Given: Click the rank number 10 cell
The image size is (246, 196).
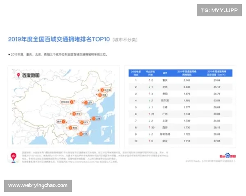Looking at the screenshot, I should click(136, 141).
